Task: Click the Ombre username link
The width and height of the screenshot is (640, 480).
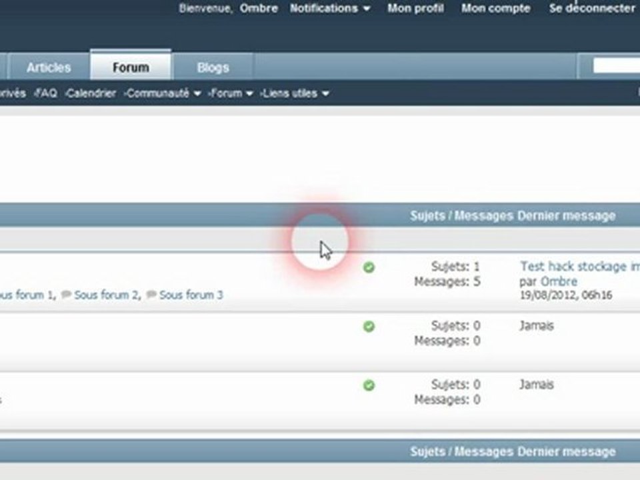Action: [259, 8]
